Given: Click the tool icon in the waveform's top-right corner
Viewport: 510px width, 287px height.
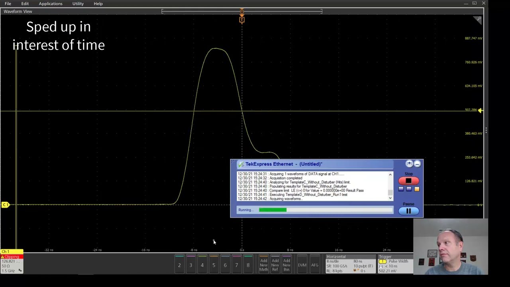Looking at the screenshot, I should point(478,20).
